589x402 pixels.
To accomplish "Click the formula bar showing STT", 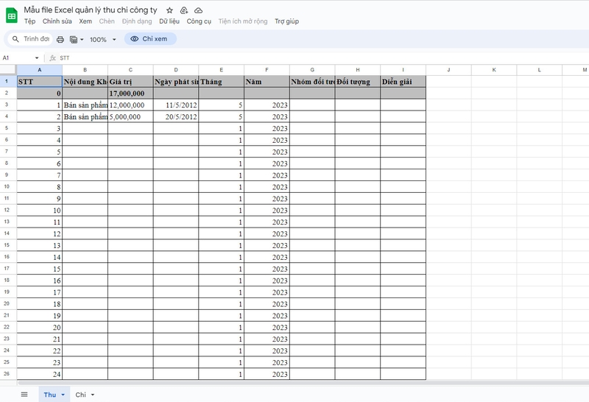I will tap(323, 58).
